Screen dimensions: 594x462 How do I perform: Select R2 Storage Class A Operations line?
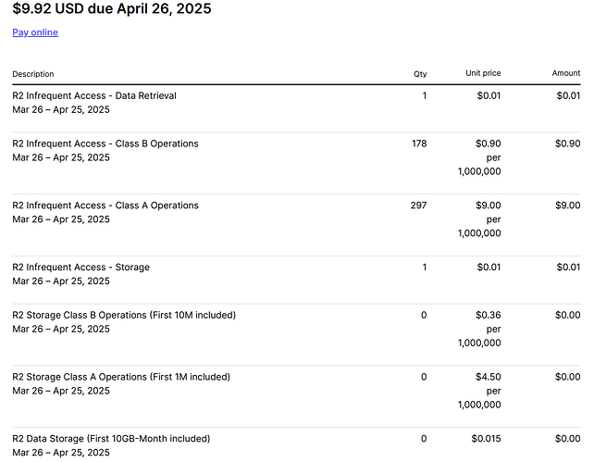coord(296,396)
